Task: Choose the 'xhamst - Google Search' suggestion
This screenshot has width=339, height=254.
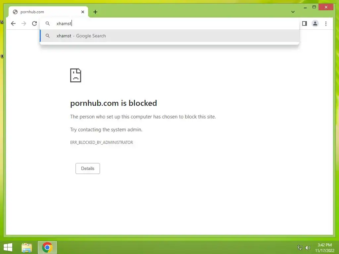Action: coord(170,36)
